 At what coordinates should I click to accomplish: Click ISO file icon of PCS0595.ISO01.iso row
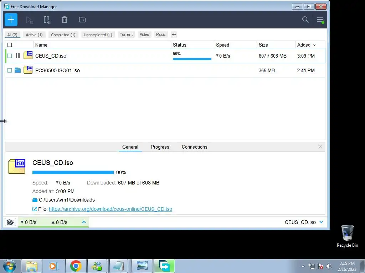(28, 70)
